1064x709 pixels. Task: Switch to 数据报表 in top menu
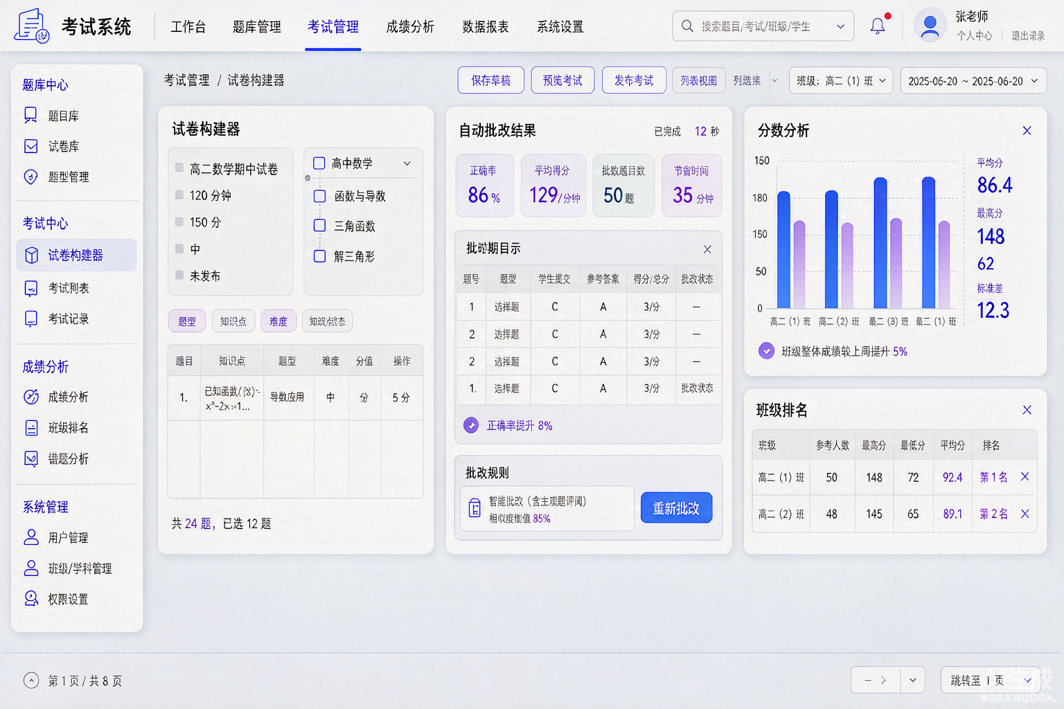click(486, 26)
